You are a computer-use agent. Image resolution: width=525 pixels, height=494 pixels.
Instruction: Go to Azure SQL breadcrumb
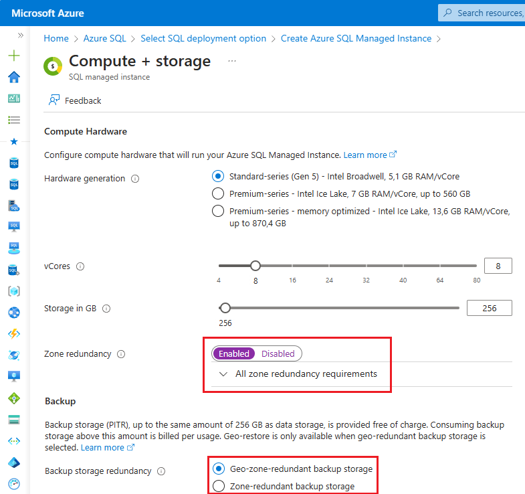(105, 39)
